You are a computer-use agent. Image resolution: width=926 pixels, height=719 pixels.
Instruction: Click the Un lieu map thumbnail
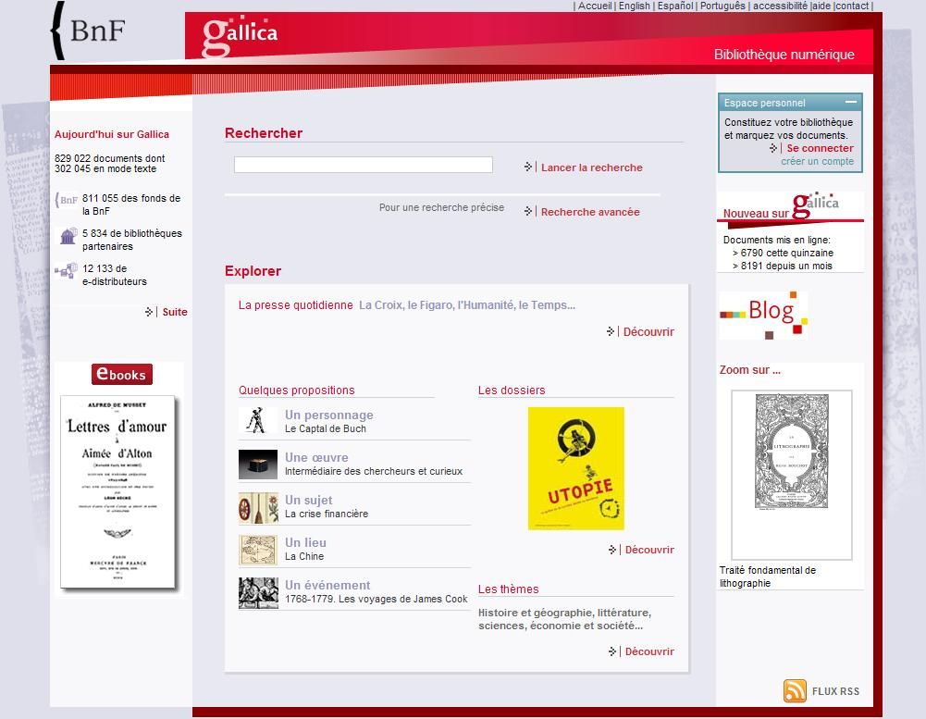pos(258,550)
